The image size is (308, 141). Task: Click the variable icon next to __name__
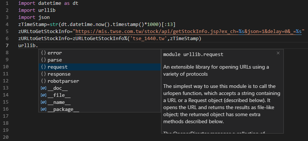tap(44, 102)
